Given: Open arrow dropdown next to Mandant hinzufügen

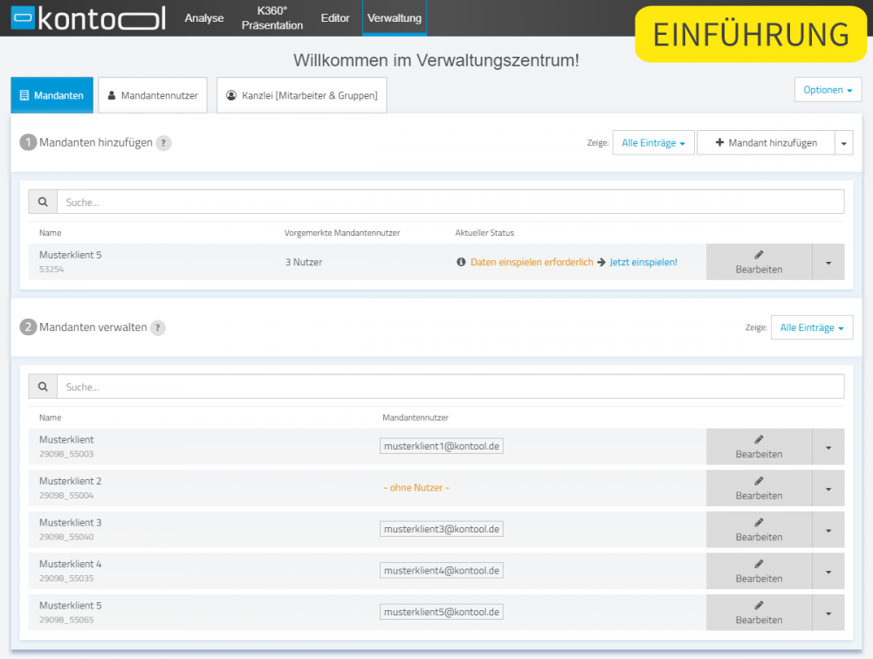Looking at the screenshot, I should click(843, 143).
